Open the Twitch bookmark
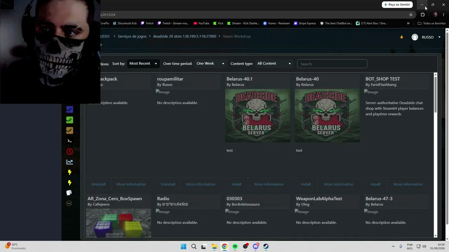The width and height of the screenshot is (449, 252). point(147,23)
